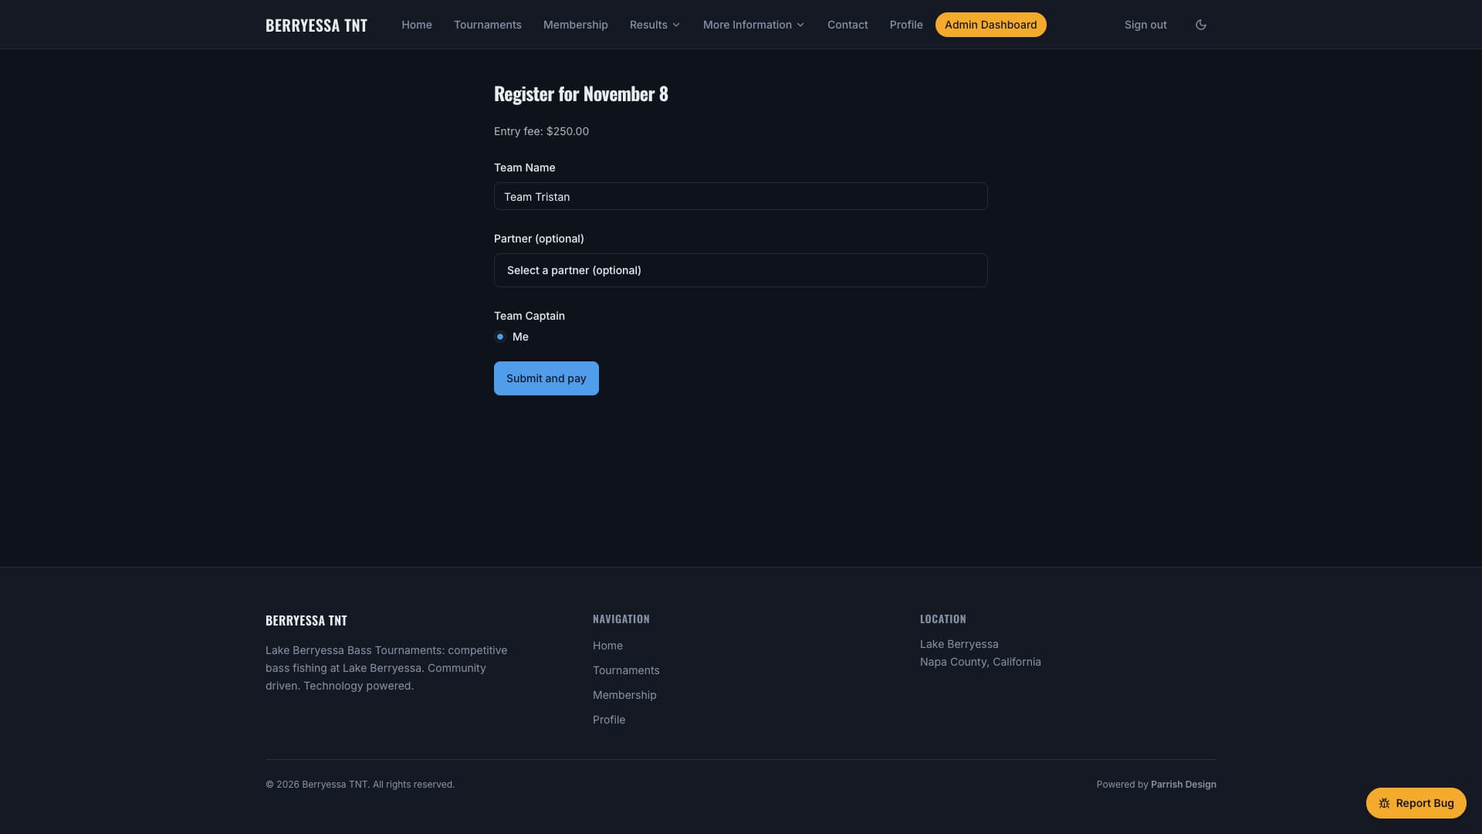Open the Contact page

pos(848,25)
